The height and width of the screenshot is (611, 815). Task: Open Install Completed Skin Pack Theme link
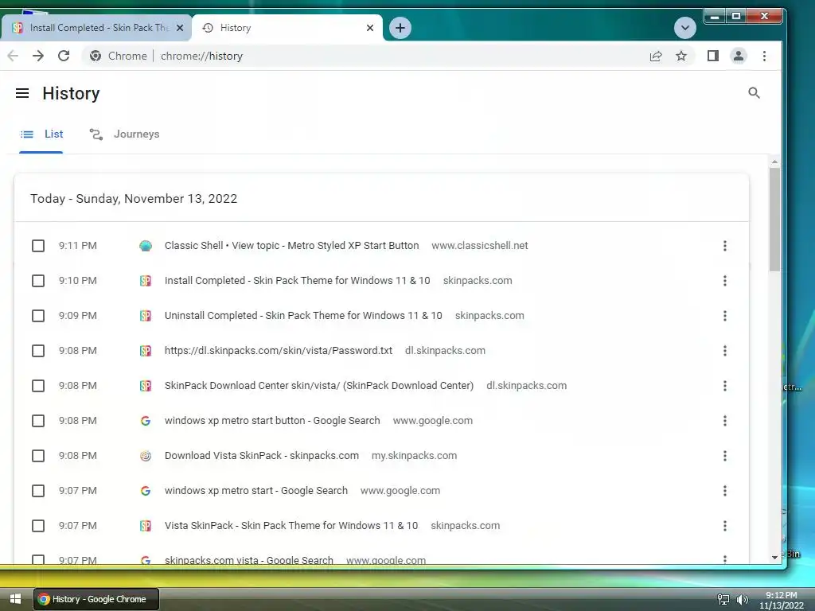point(298,281)
